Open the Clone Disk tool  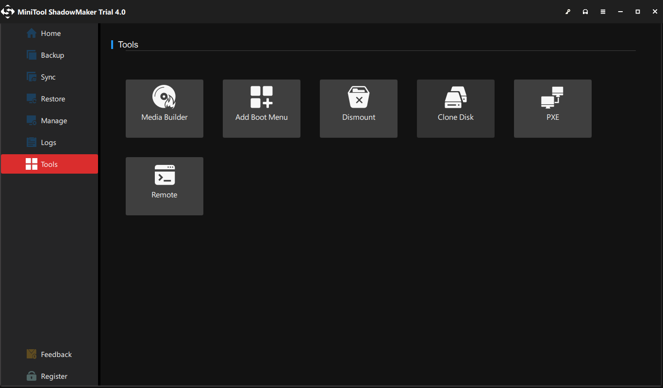[455, 109]
